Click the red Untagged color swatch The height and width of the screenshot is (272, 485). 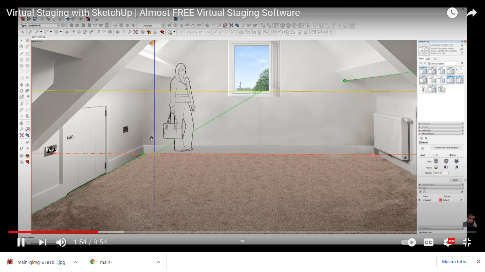point(441,200)
